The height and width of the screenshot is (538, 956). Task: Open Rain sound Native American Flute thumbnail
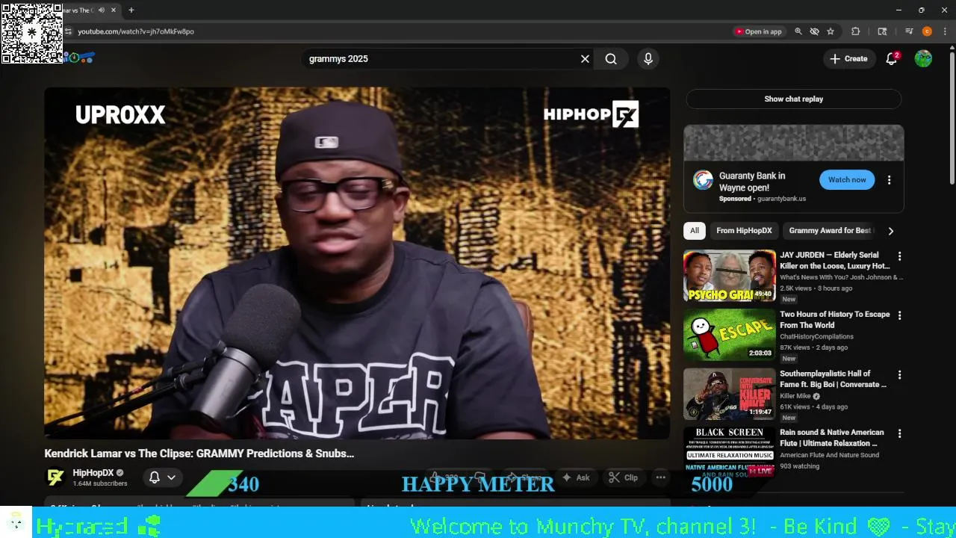click(x=730, y=451)
